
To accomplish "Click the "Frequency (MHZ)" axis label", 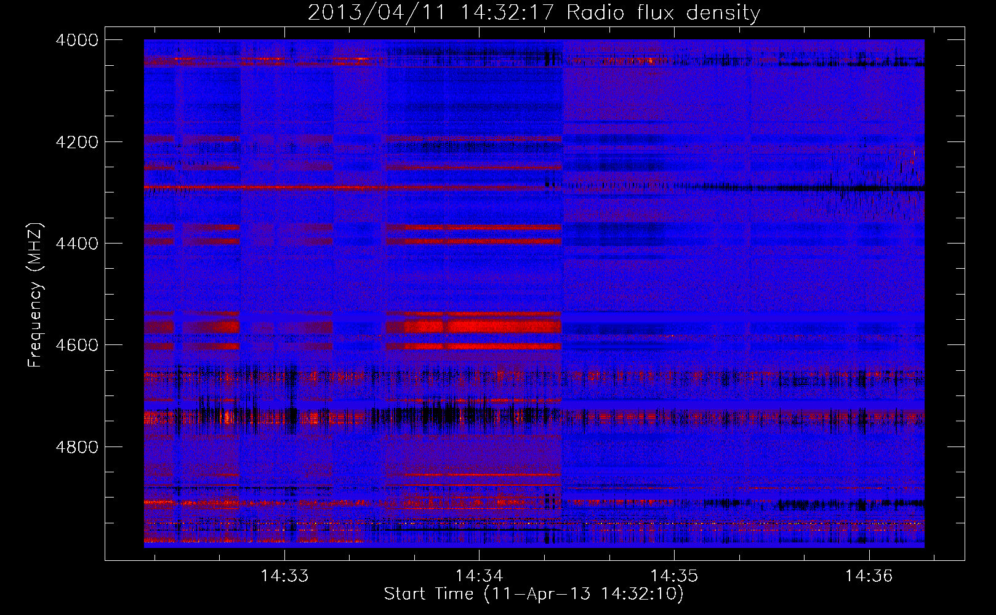I will (x=35, y=295).
